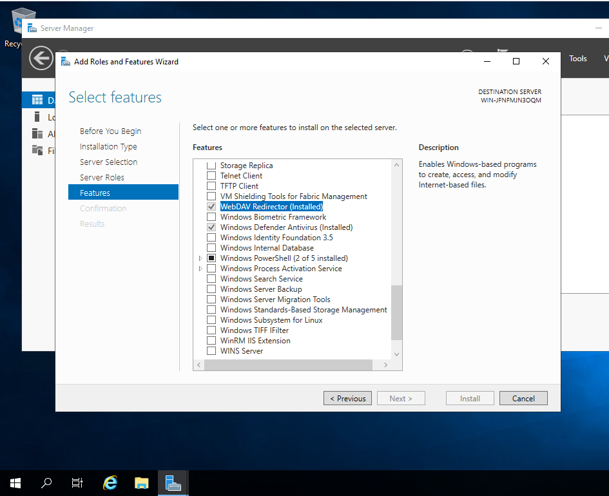
Task: Open File Explorer from the taskbar
Action: (141, 483)
